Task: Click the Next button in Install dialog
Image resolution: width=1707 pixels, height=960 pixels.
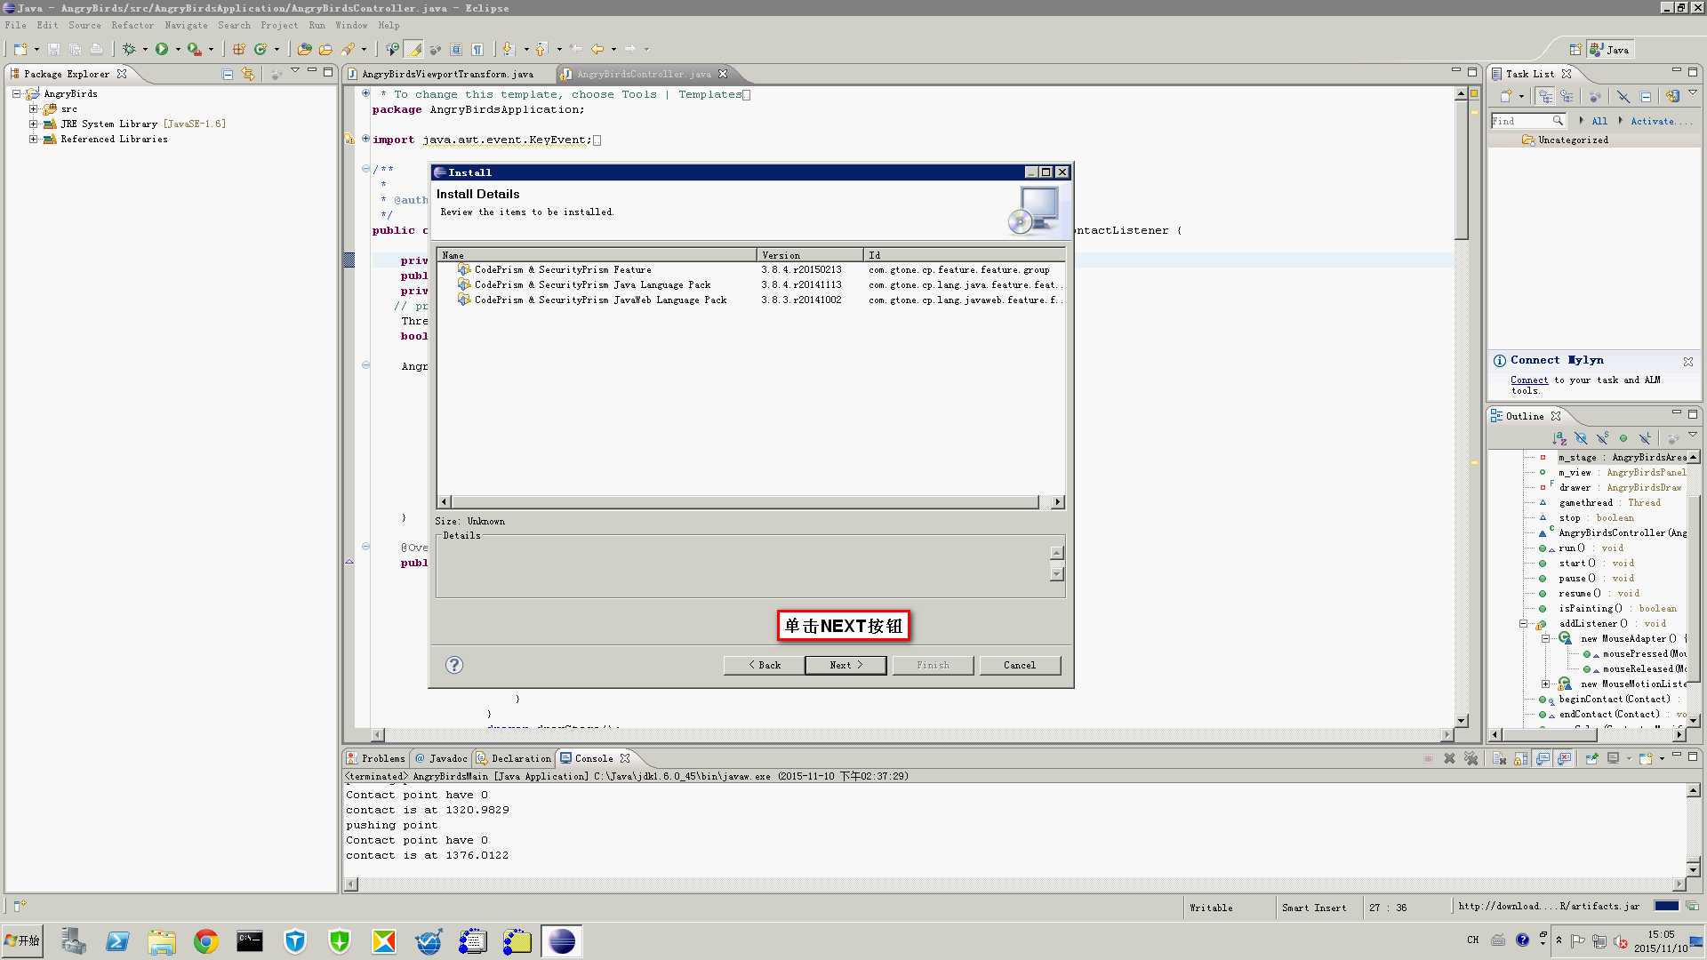Action: pyautogui.click(x=845, y=665)
